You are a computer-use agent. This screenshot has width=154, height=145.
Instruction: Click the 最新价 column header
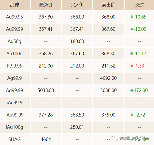click(x=46, y=5)
